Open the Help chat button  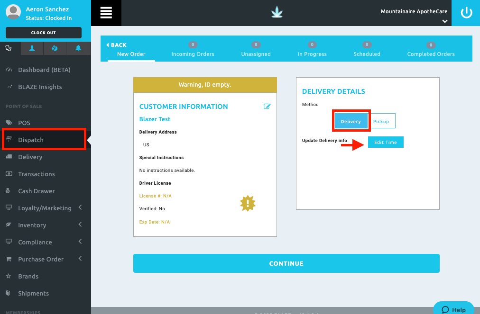coord(453,309)
